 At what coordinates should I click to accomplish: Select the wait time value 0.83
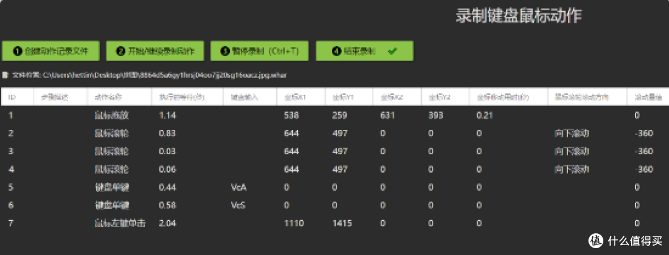tap(167, 134)
